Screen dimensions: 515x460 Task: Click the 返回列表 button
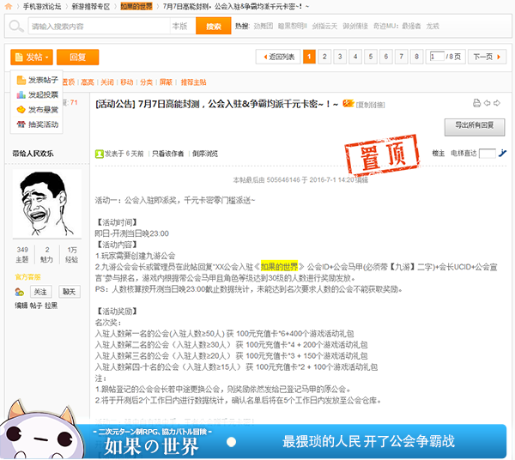coord(278,57)
